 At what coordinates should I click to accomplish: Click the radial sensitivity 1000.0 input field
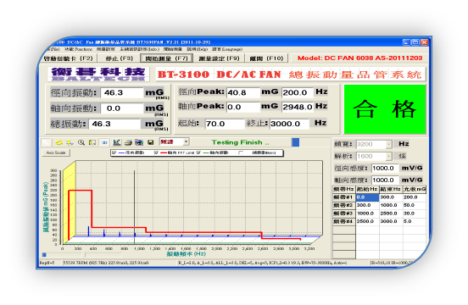coord(385,168)
